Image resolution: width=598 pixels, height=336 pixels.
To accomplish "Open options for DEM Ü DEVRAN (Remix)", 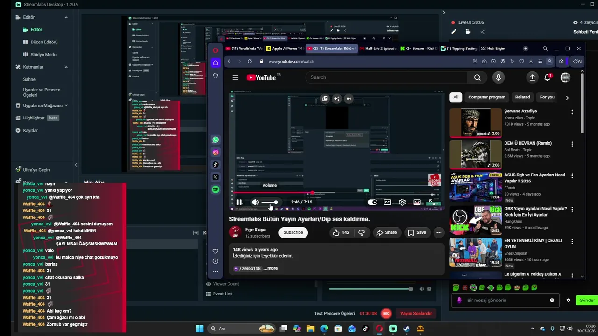I will [x=572, y=144].
